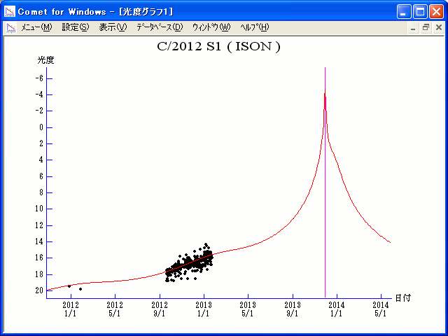Click the 光度 axis label

click(x=45, y=60)
